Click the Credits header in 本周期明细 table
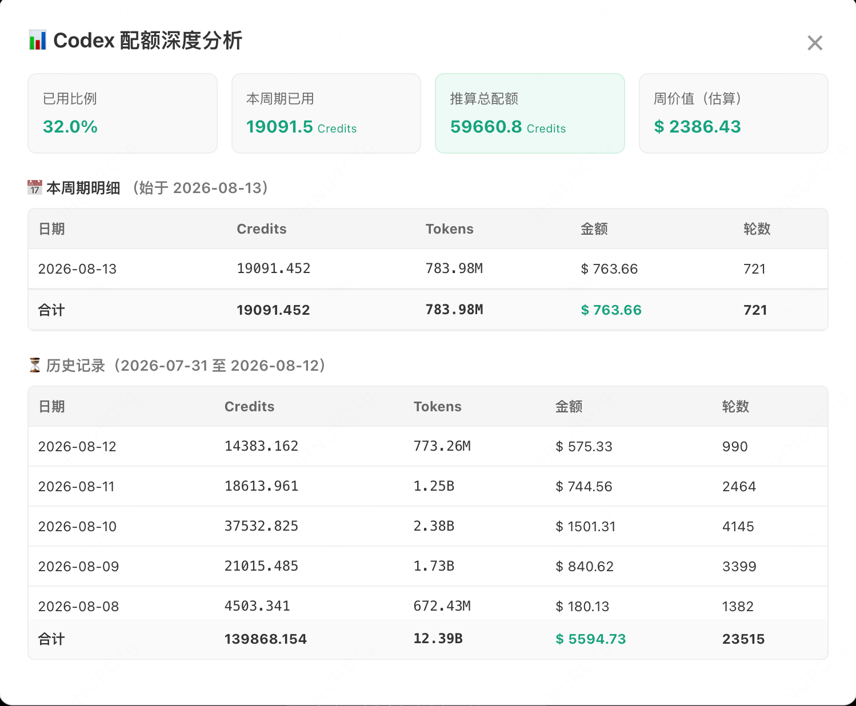Screen dimensions: 856x706 coord(262,229)
